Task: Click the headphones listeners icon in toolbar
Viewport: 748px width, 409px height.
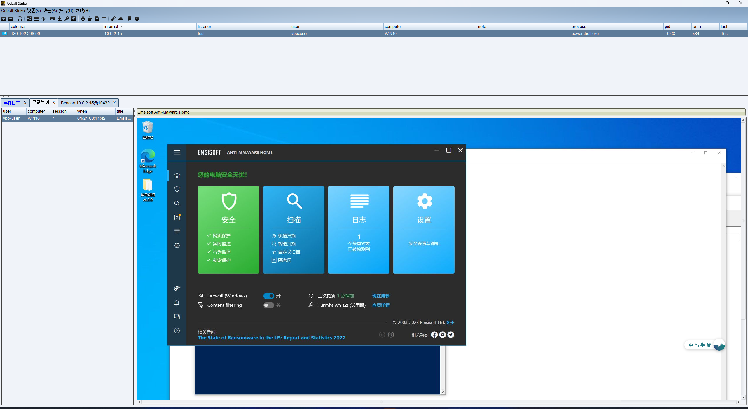Action: (x=20, y=19)
